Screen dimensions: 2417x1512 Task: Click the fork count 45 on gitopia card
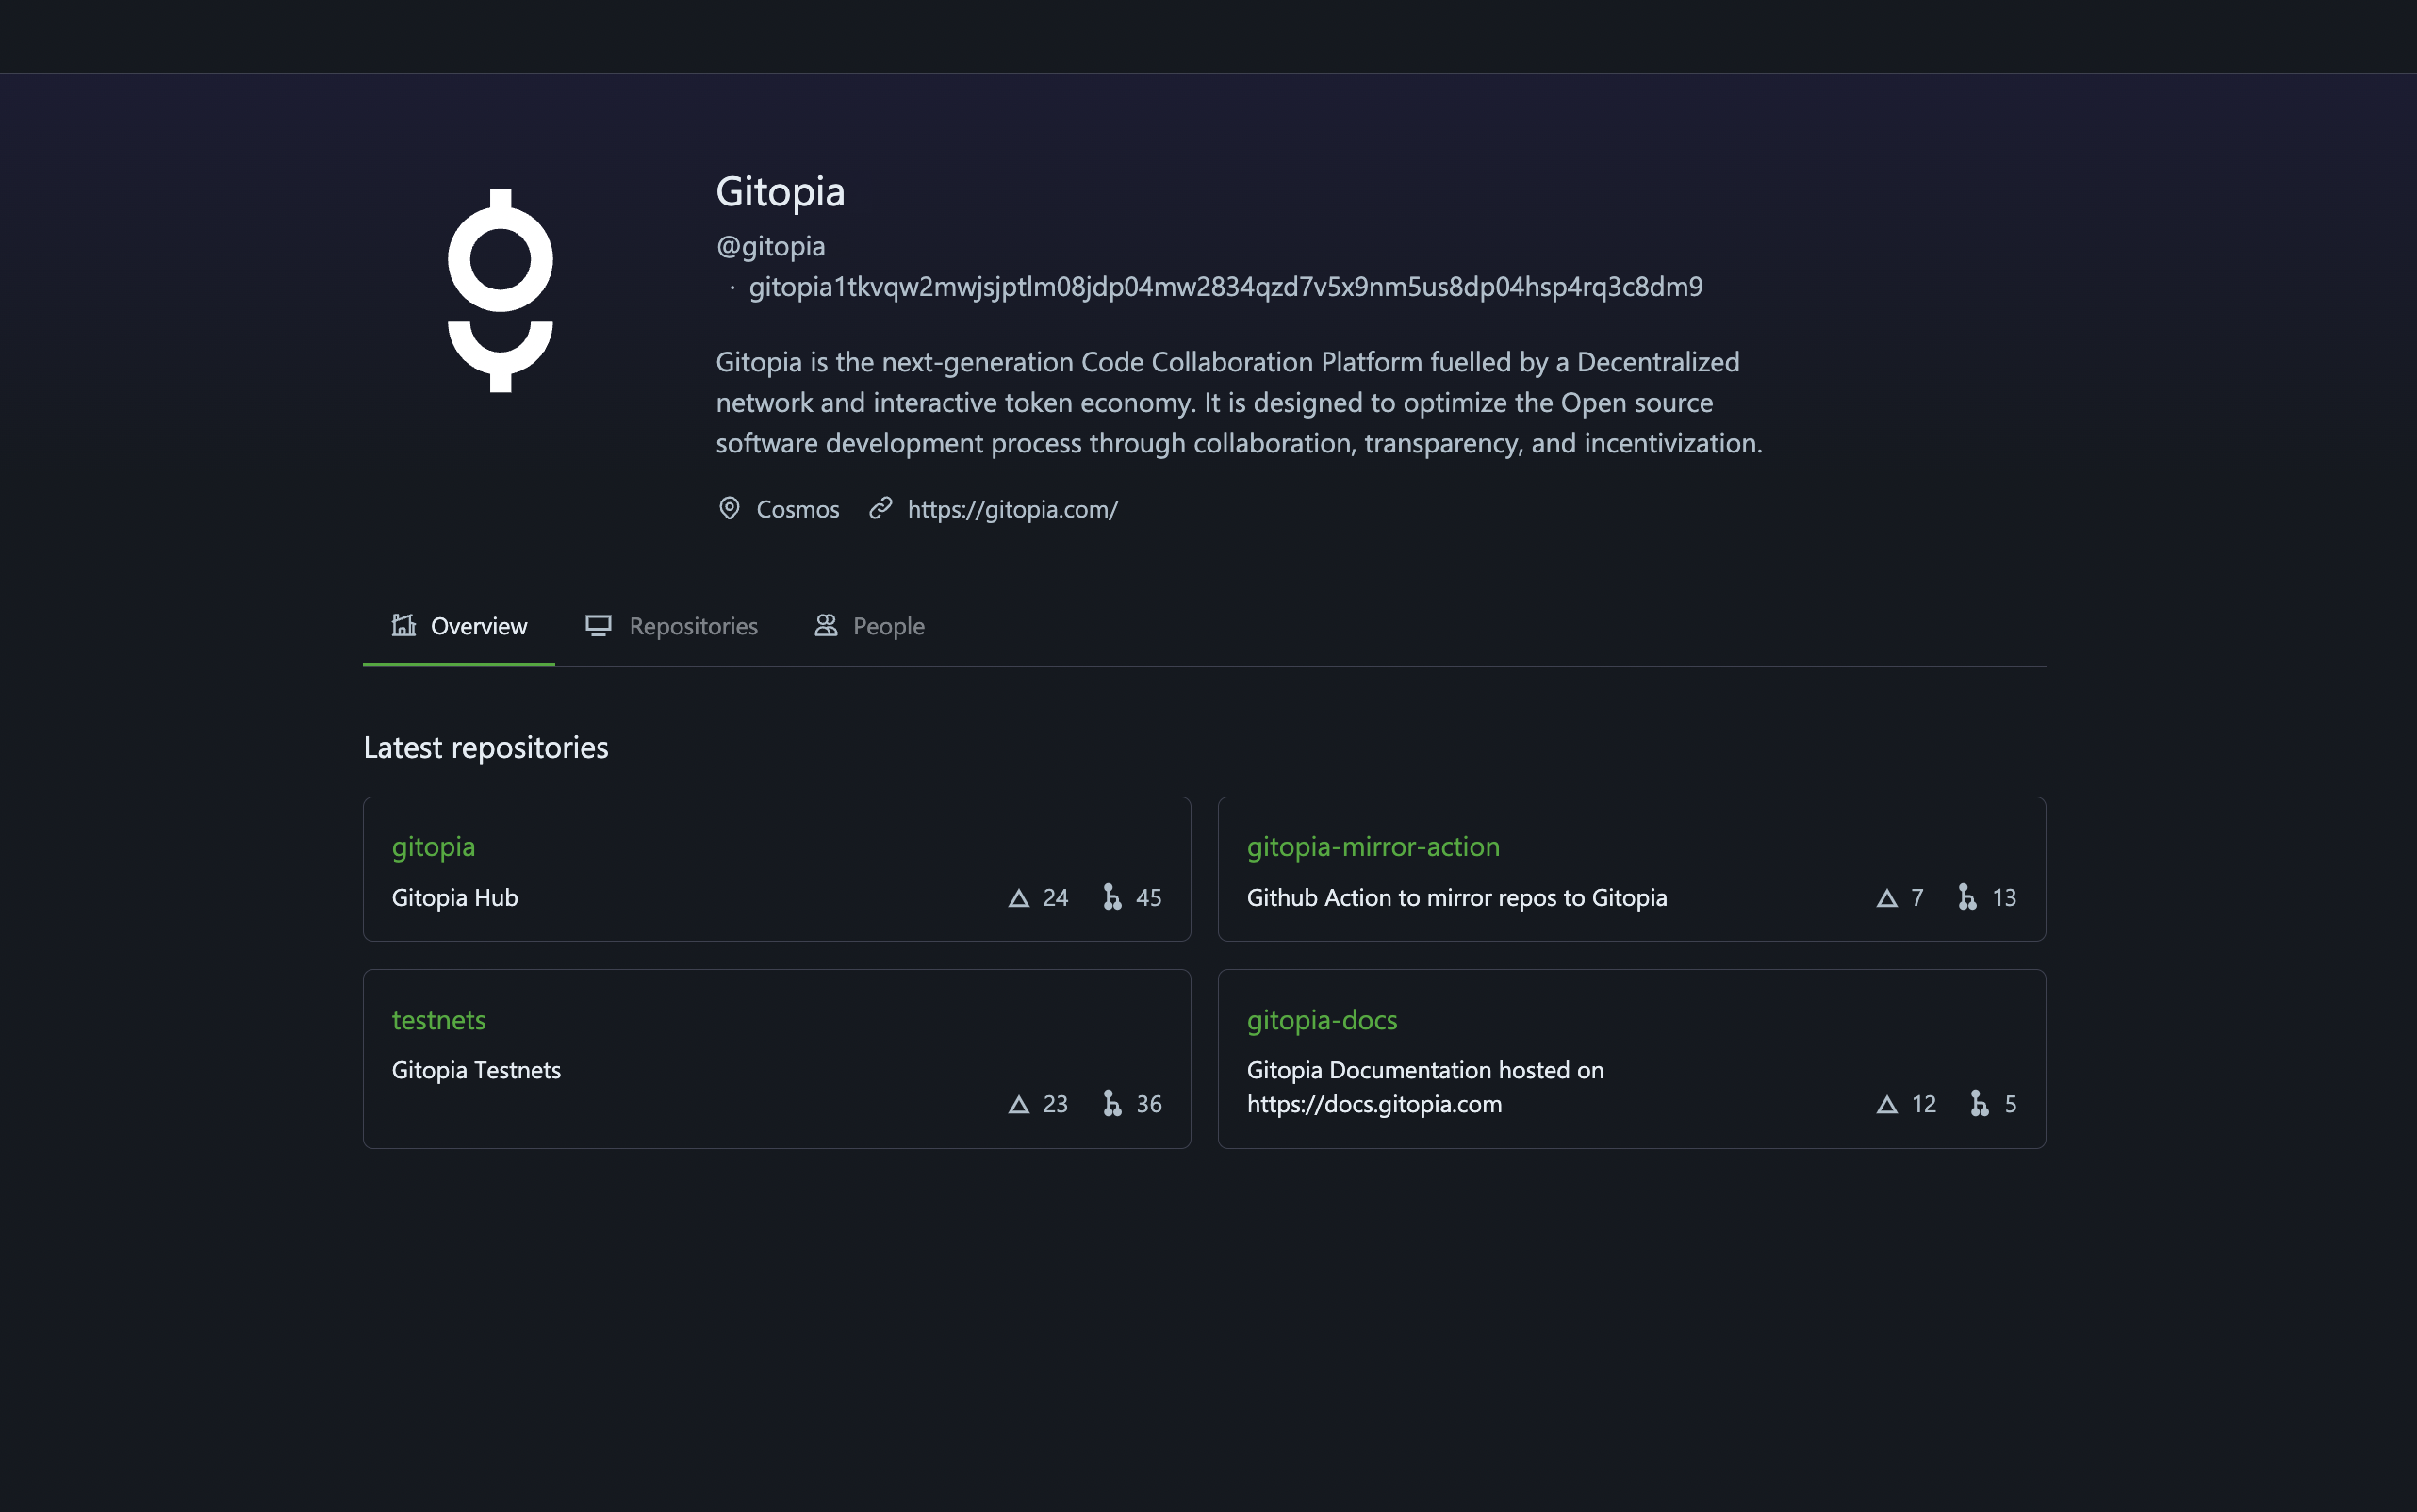(x=1148, y=898)
